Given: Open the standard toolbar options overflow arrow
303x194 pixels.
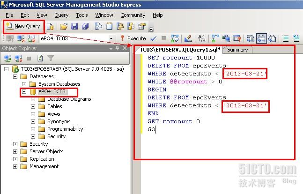Looking at the screenshot, I should (151, 29).
